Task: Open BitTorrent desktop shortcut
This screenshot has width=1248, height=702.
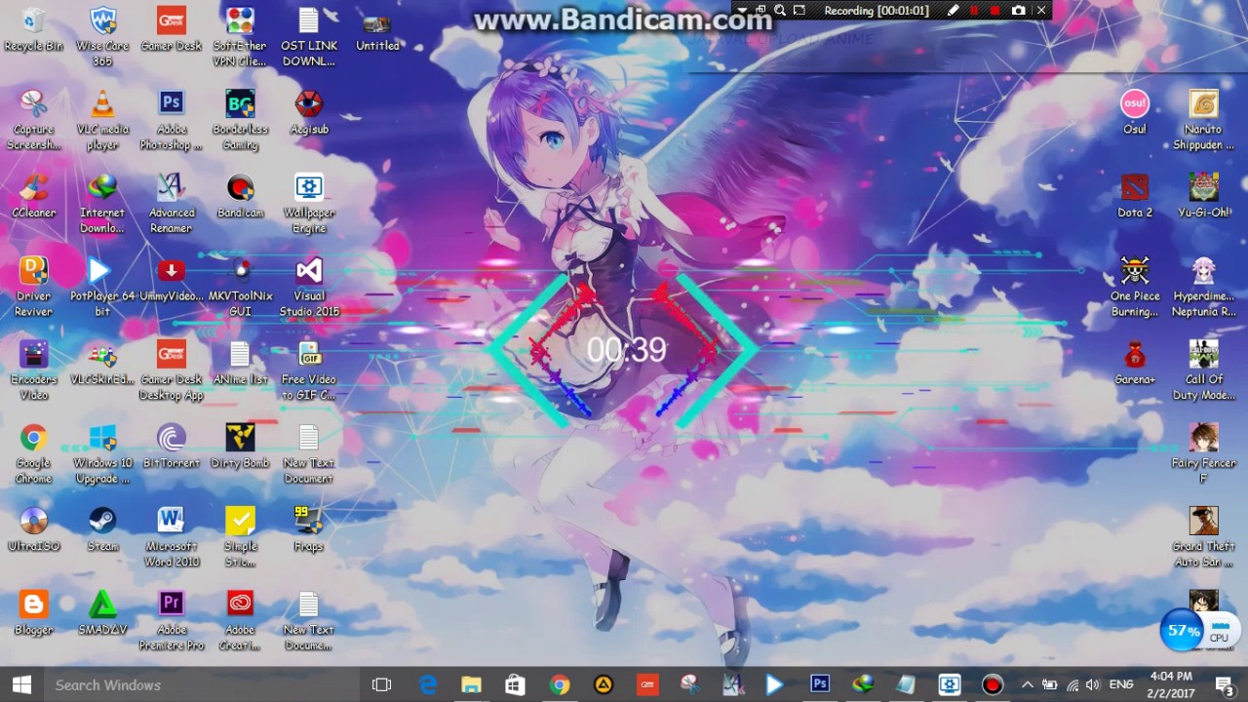Action: point(172,447)
